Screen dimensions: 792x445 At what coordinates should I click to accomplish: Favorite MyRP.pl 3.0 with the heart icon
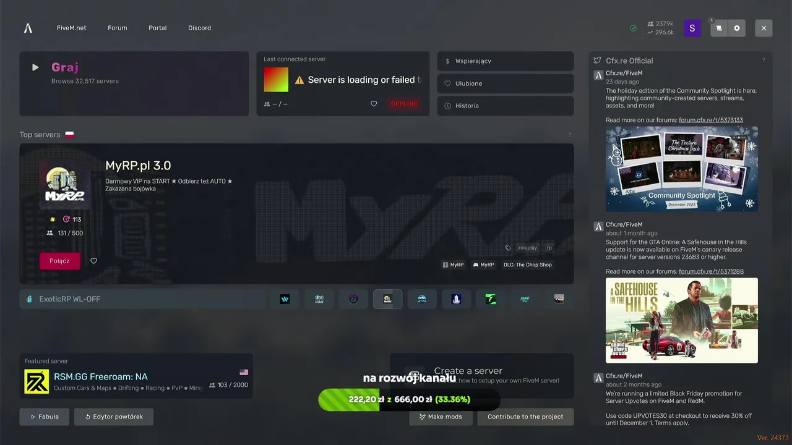pyautogui.click(x=94, y=261)
